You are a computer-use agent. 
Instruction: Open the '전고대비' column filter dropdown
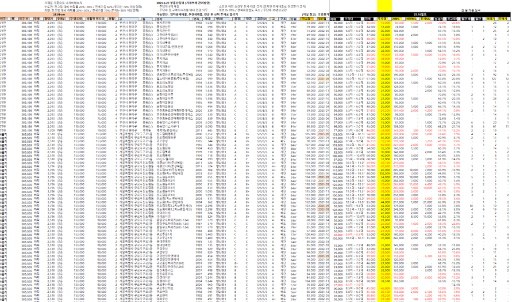pyautogui.click(x=458, y=19)
